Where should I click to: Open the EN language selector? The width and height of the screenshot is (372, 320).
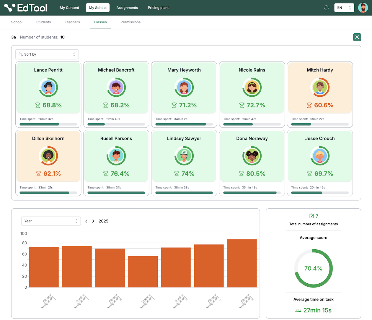(x=344, y=8)
